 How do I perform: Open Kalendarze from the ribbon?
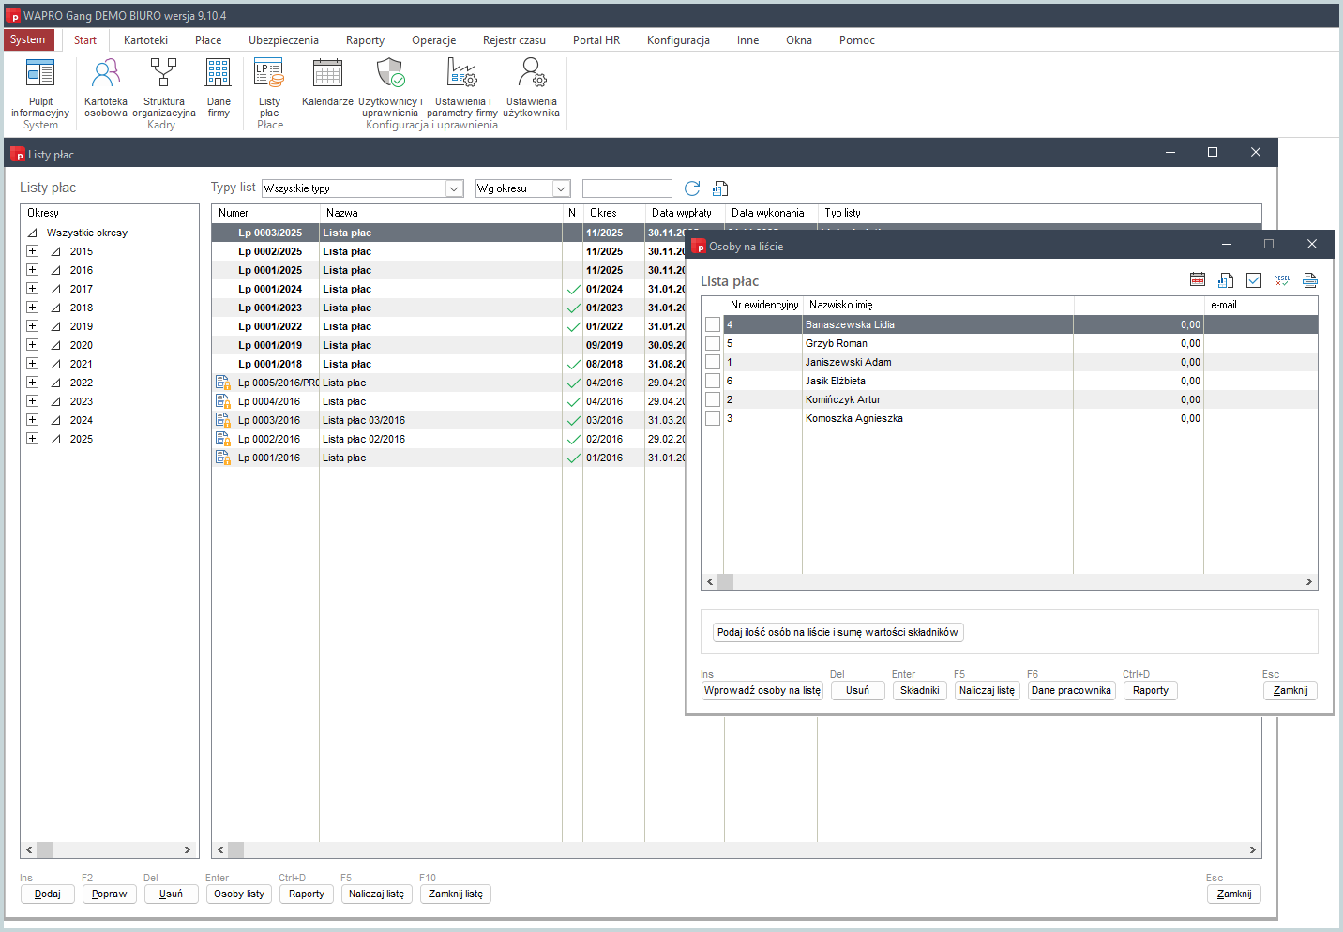pos(327,82)
